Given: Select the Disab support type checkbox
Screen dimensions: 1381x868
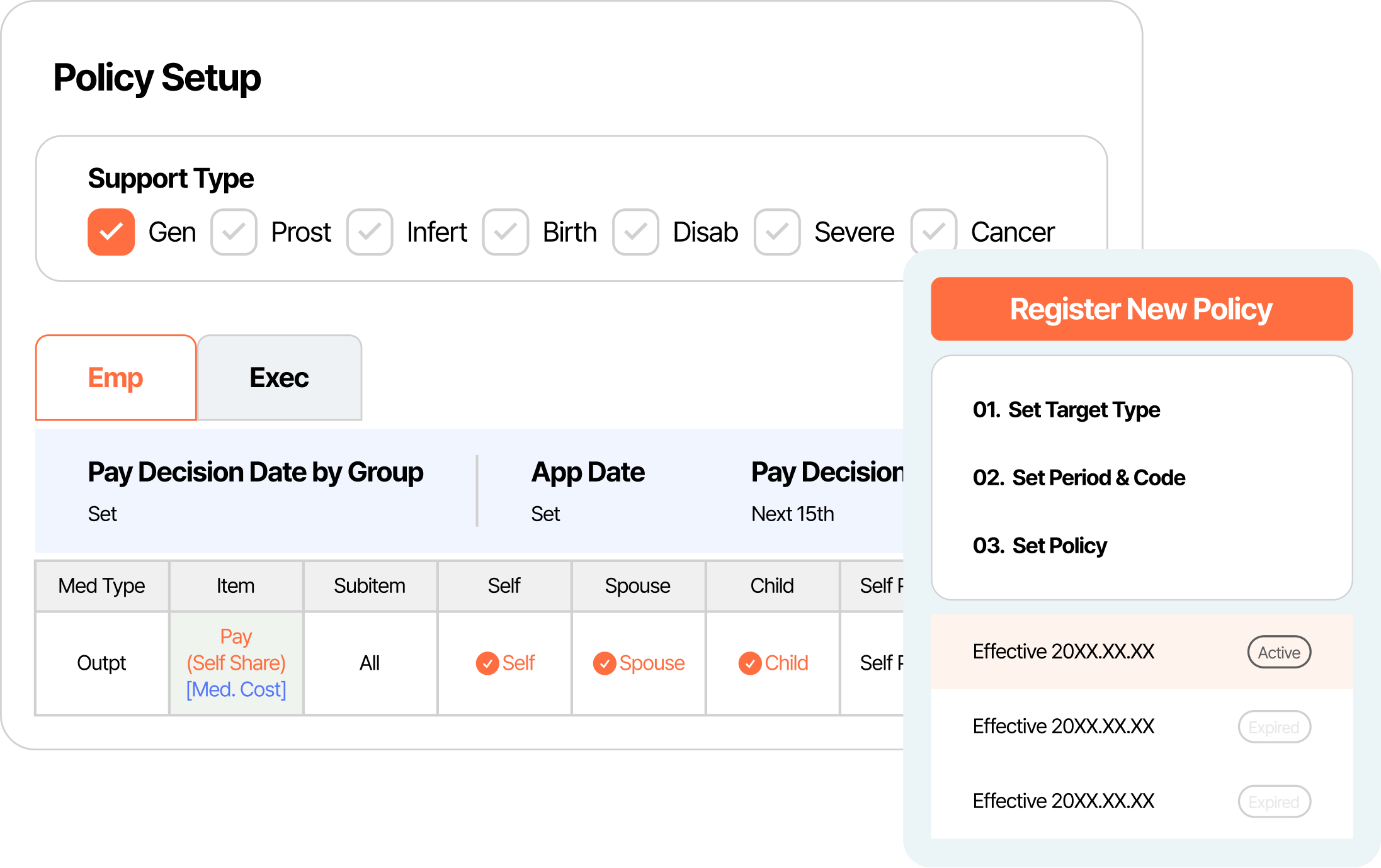Looking at the screenshot, I should coord(635,232).
